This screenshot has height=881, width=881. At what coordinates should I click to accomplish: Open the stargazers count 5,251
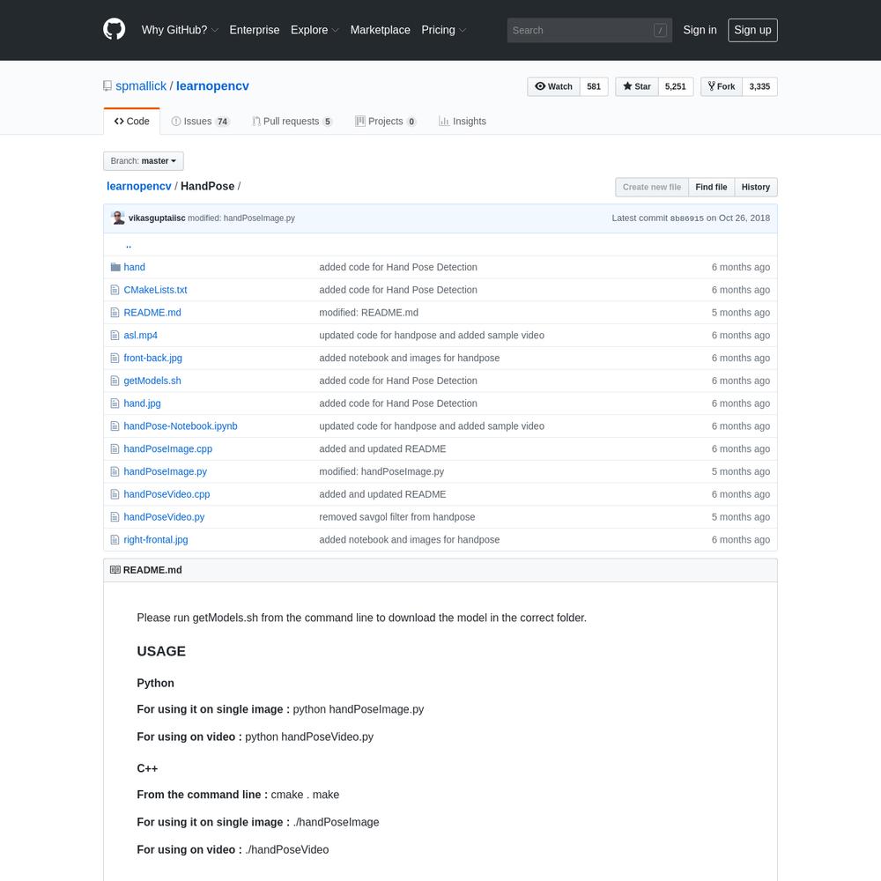coord(676,86)
